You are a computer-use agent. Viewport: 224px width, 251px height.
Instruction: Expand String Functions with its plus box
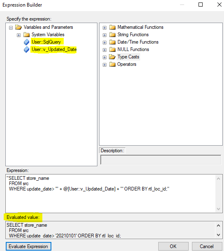pos(104,35)
